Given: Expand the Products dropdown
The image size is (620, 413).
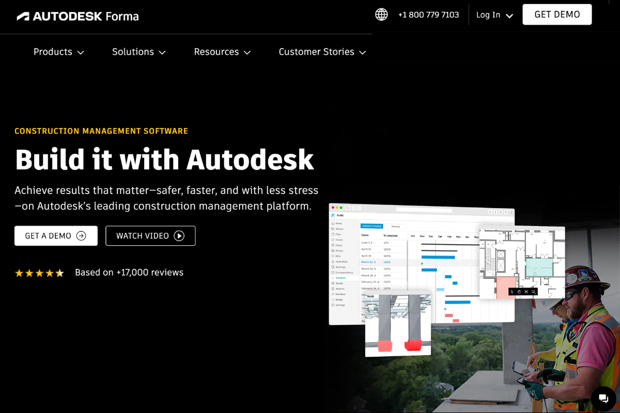Looking at the screenshot, I should click(x=58, y=52).
